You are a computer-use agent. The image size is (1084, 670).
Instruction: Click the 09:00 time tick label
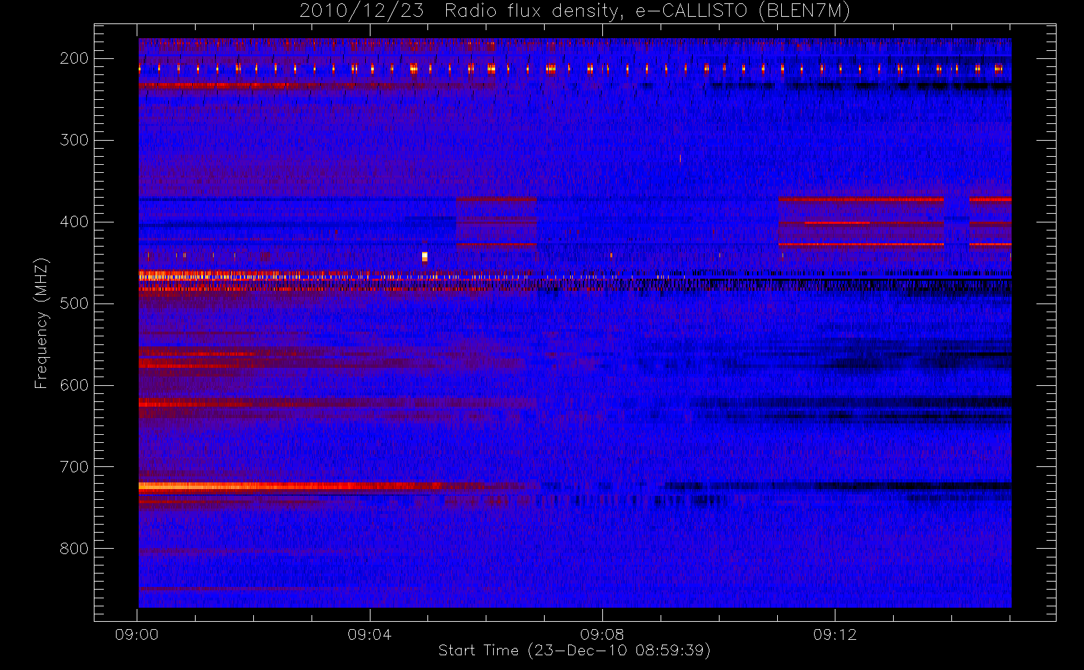coord(137,634)
